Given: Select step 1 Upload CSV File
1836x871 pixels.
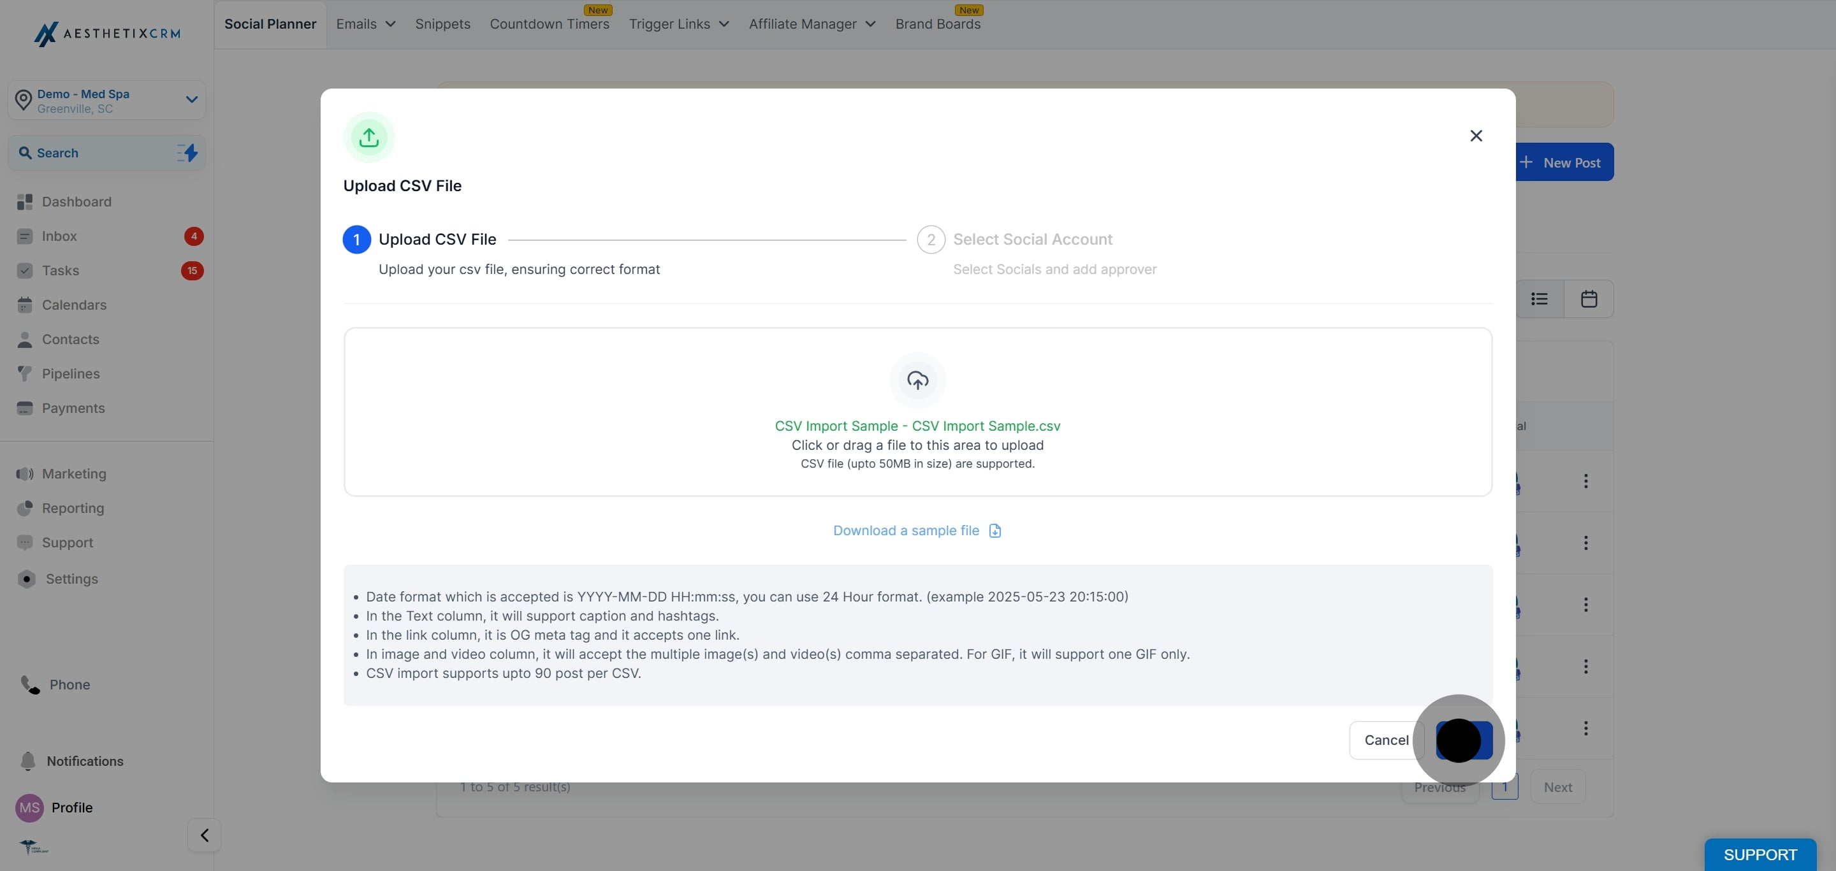Looking at the screenshot, I should click(437, 240).
